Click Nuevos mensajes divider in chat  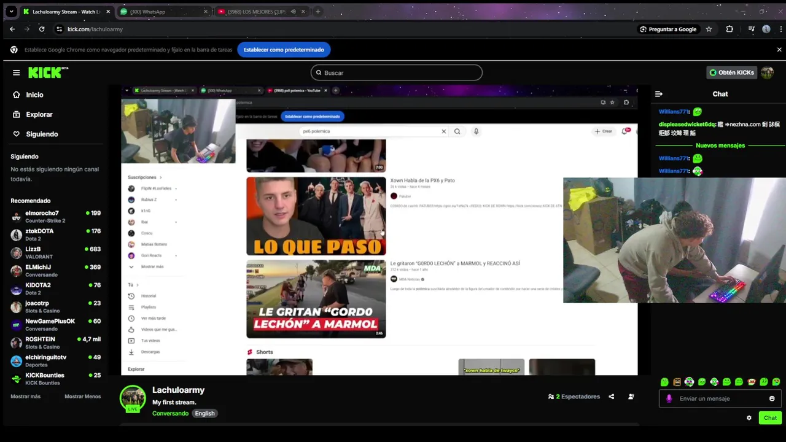click(720, 145)
